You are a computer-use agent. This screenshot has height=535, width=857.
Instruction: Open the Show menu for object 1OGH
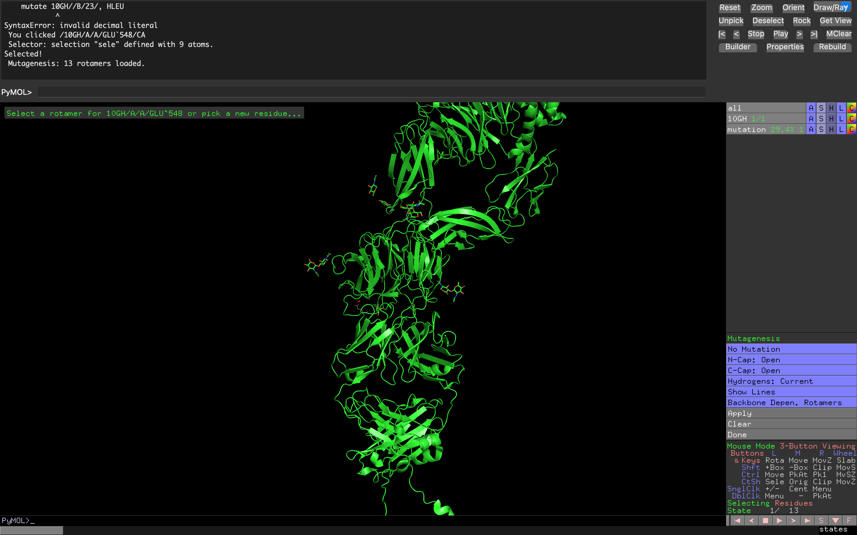[821, 119]
